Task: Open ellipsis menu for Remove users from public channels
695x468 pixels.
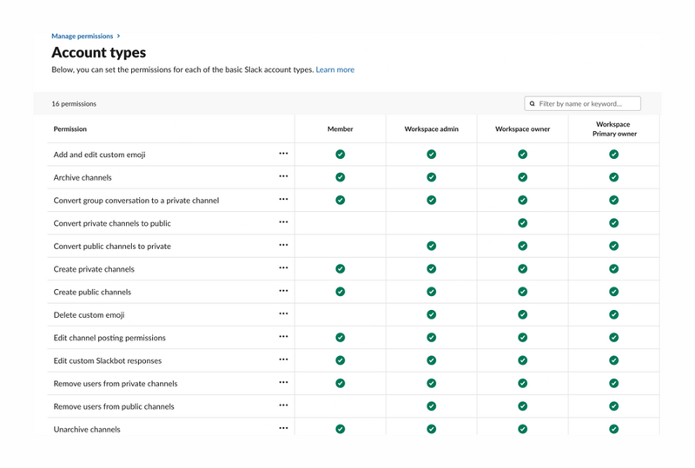Action: click(283, 405)
